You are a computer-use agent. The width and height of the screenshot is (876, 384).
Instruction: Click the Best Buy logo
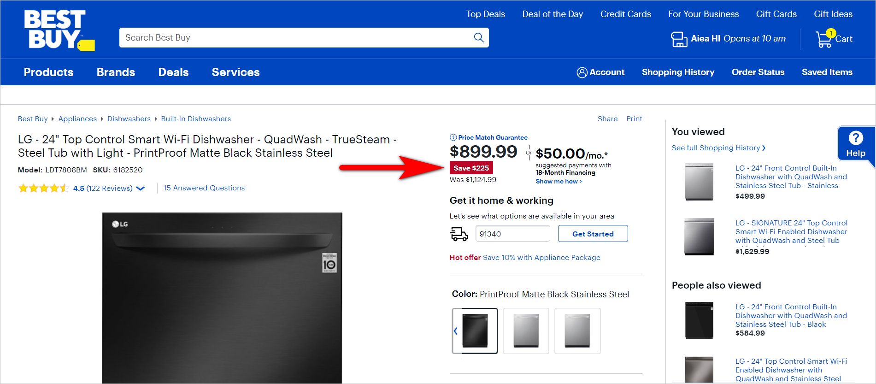(59, 30)
